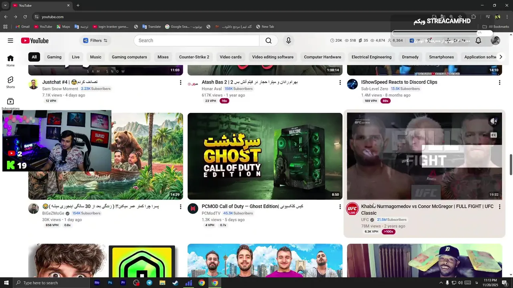Viewport: 513px width, 288px height.
Task: Select the Gaming category chip
Action: [54, 57]
